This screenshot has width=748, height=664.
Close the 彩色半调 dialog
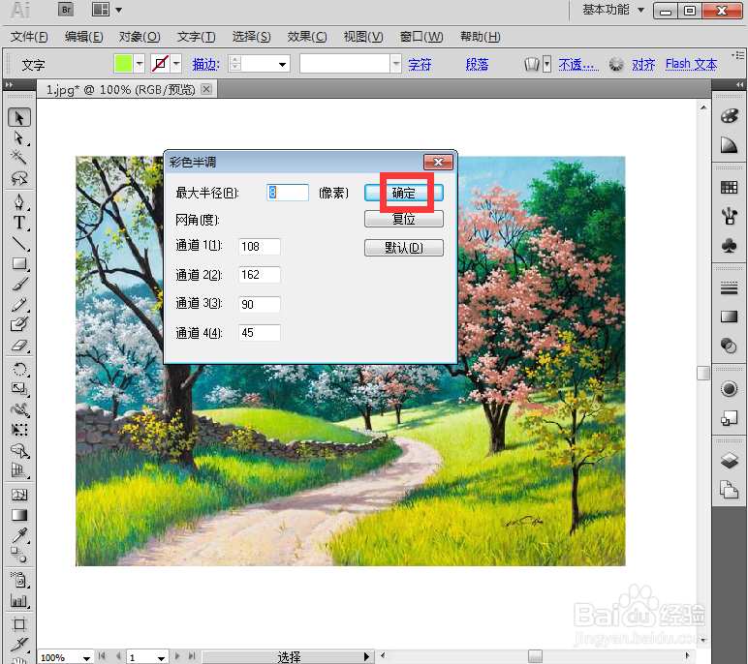438,162
